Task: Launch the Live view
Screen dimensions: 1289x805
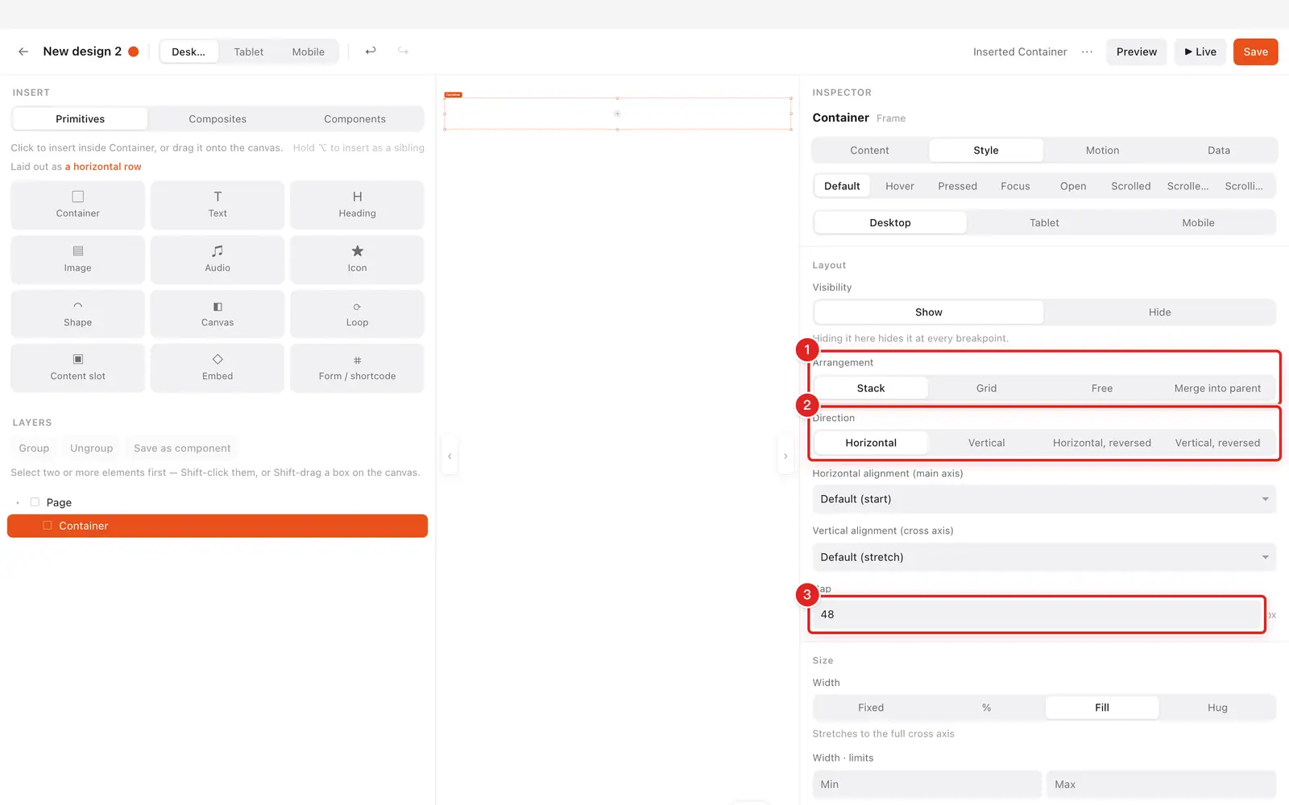Action: (x=1200, y=52)
